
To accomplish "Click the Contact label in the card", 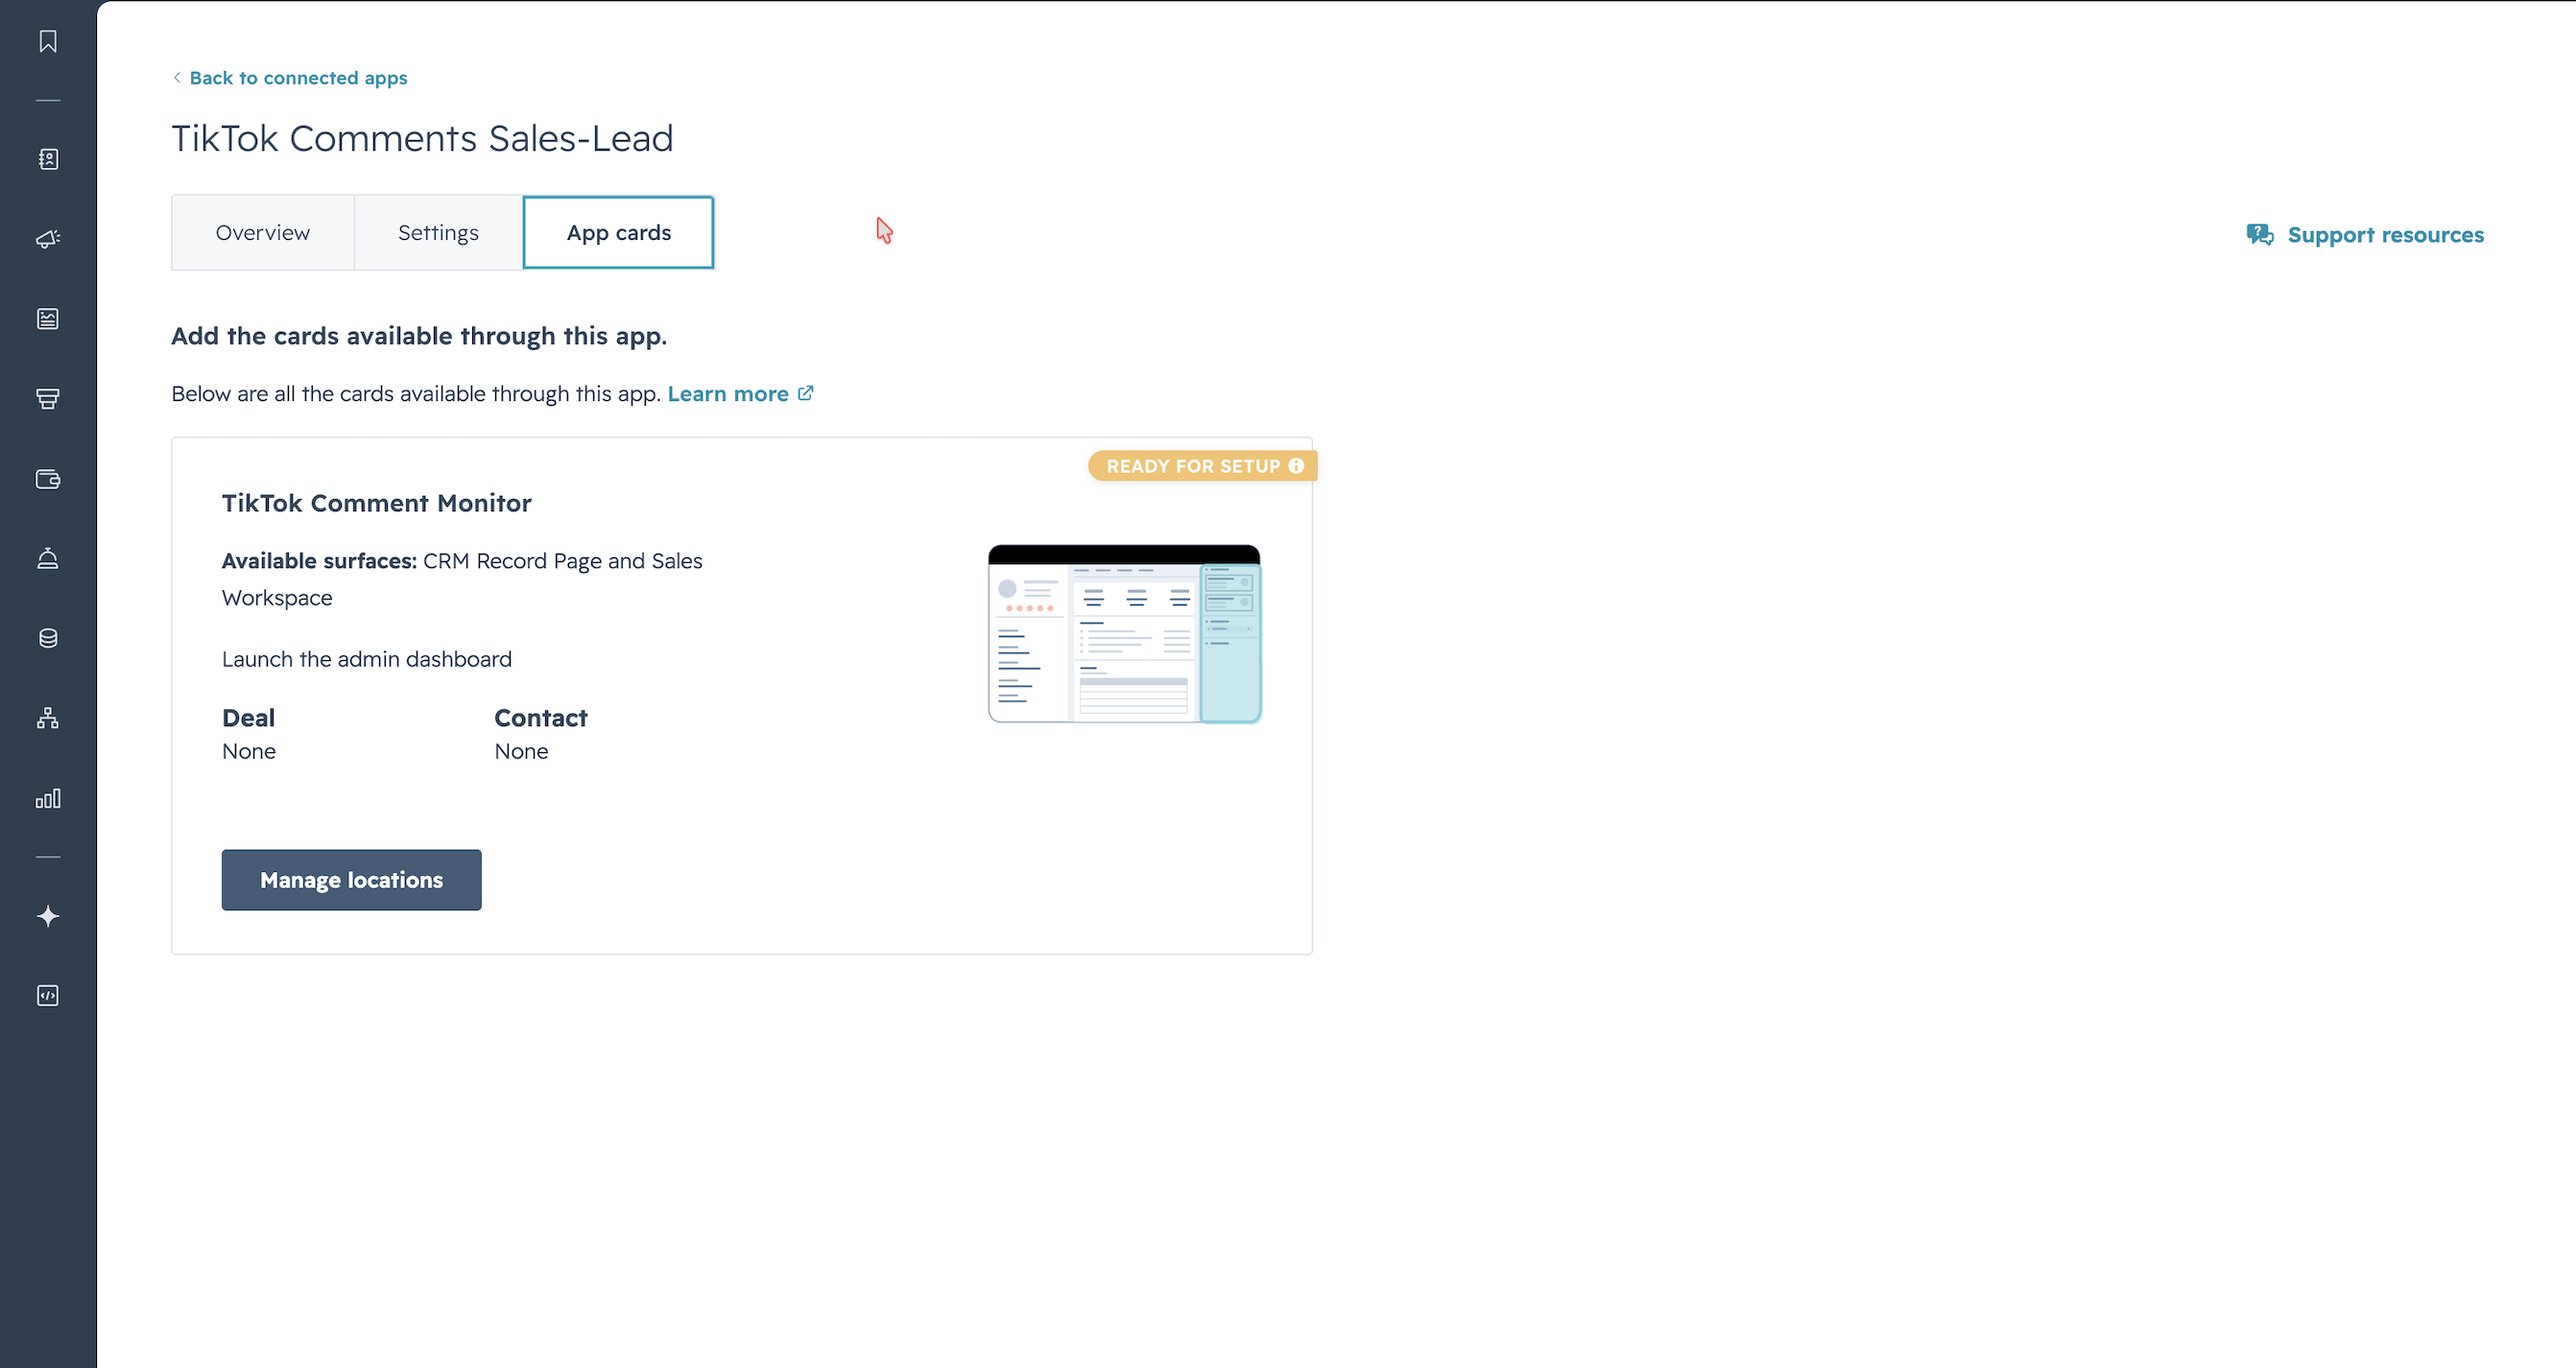I will (x=541, y=718).
